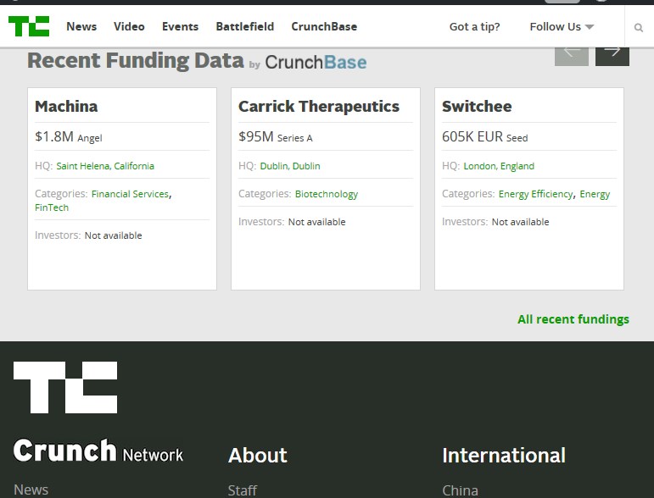Open the Battlefield menu item
This screenshot has height=498, width=654.
[245, 26]
